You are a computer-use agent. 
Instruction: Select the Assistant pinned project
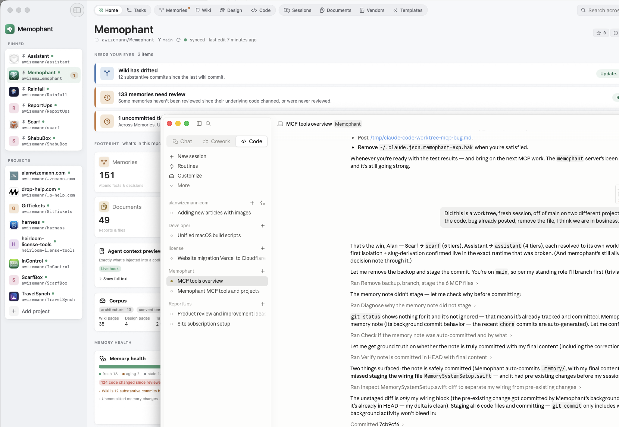tap(44, 59)
